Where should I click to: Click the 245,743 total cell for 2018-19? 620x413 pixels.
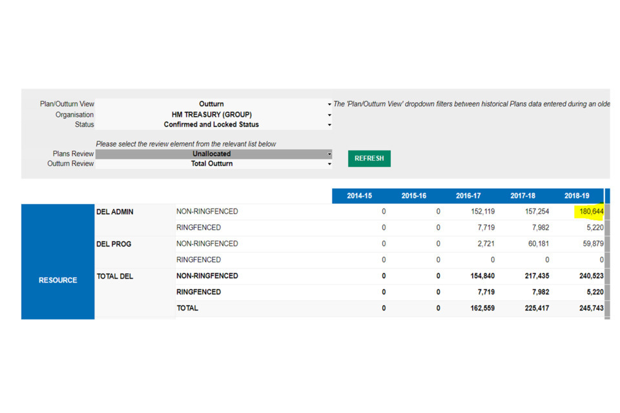click(x=590, y=308)
